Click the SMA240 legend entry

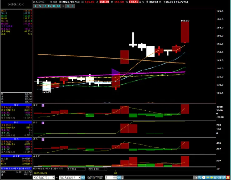(16, 24)
